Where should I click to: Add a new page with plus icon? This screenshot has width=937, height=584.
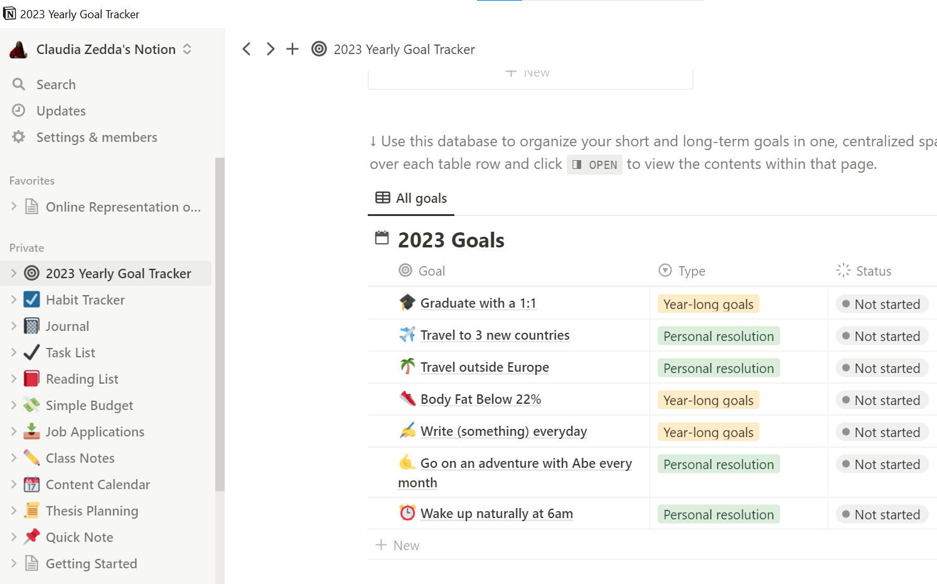coord(292,49)
